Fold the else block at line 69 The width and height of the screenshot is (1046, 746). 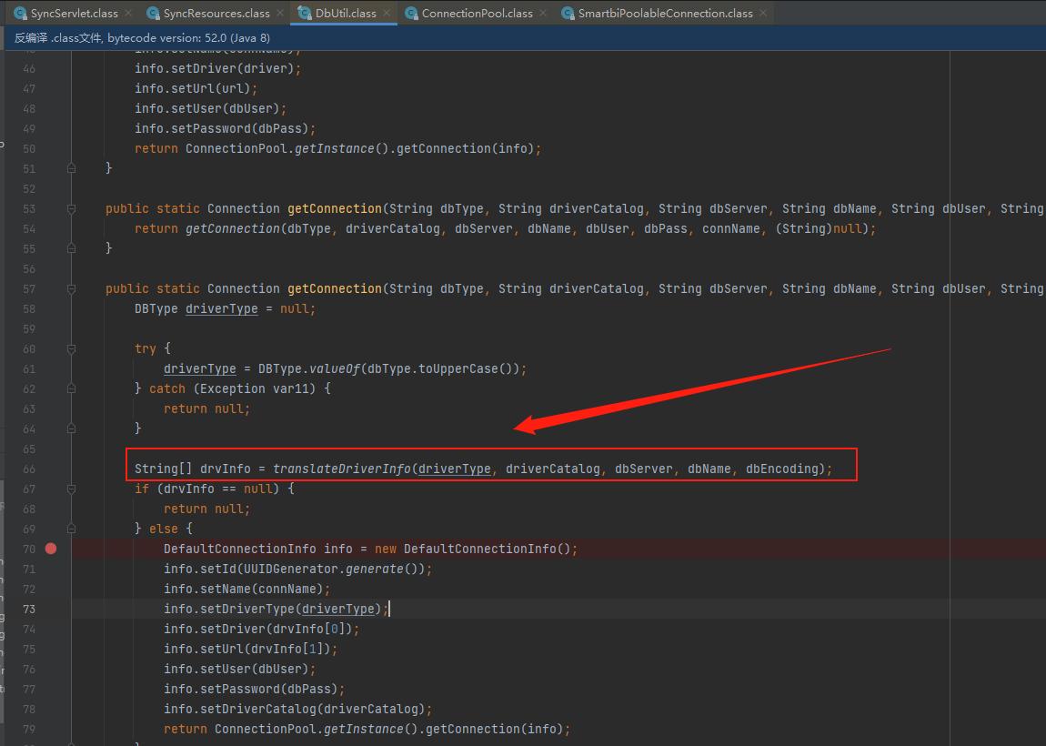pos(71,529)
